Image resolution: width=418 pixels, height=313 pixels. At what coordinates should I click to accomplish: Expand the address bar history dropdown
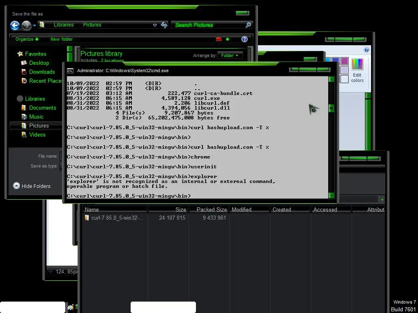tap(155, 25)
